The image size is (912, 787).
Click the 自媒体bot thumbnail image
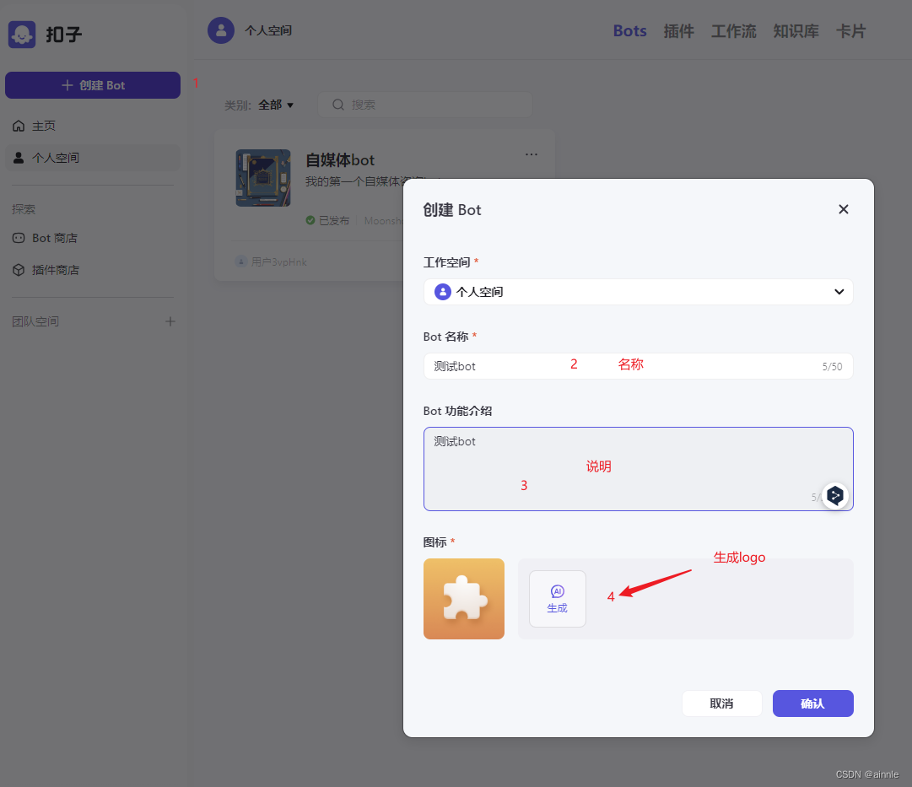263,178
